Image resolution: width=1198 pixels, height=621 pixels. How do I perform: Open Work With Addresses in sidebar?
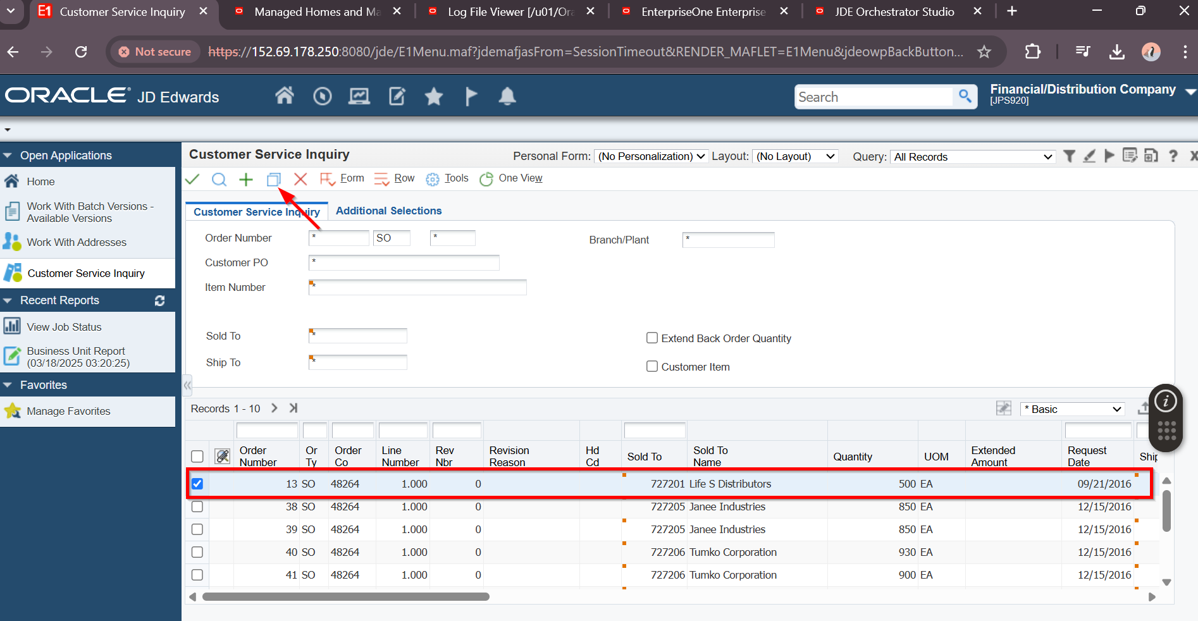[x=77, y=243]
